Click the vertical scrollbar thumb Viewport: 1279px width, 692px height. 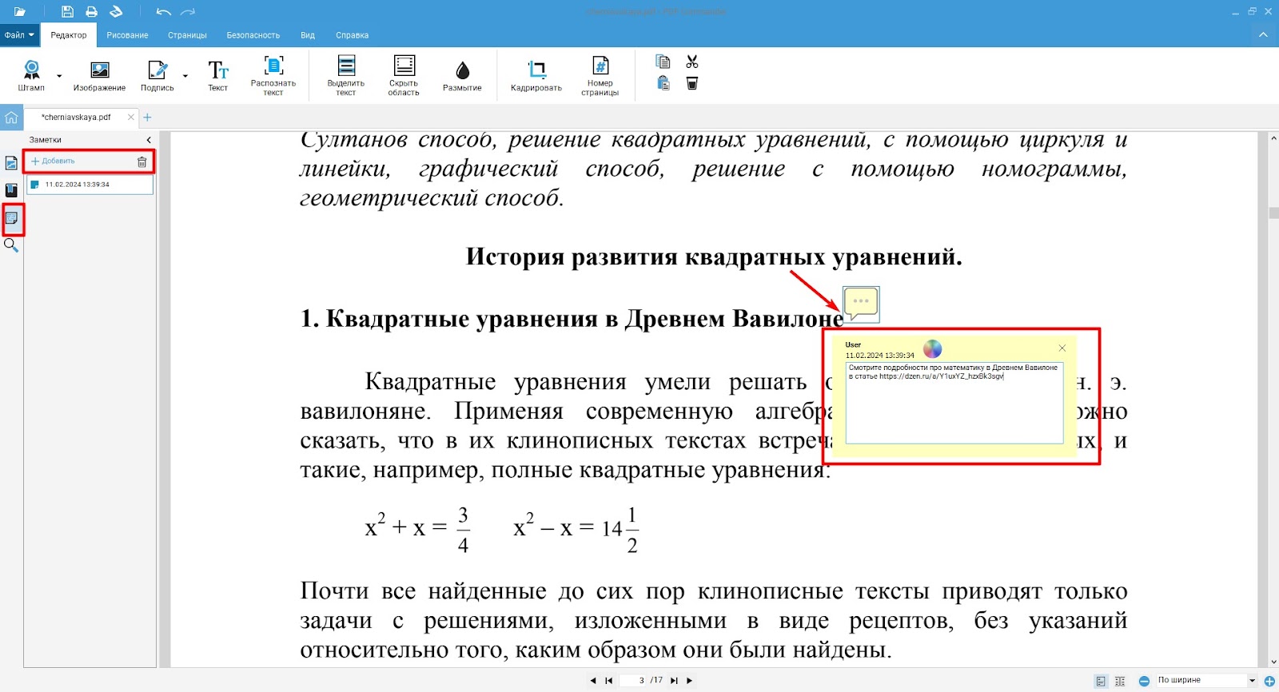(1273, 213)
